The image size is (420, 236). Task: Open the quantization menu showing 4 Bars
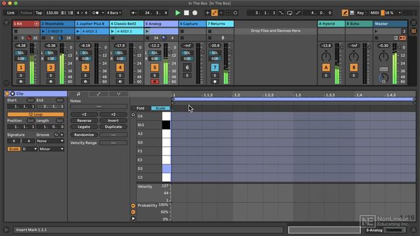click(x=114, y=13)
